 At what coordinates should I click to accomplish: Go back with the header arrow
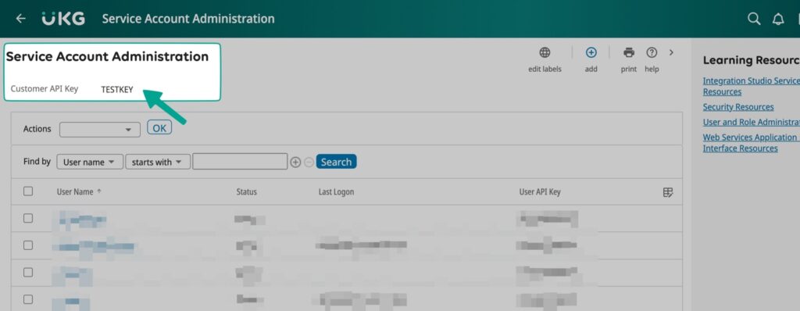tap(20, 19)
